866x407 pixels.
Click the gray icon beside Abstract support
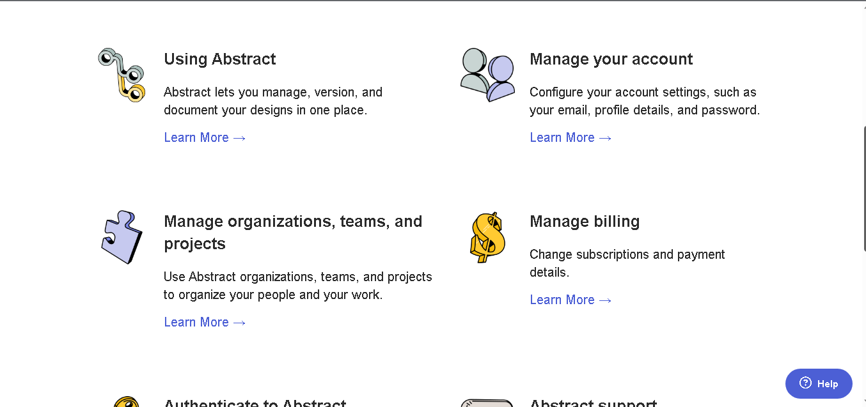487,403
